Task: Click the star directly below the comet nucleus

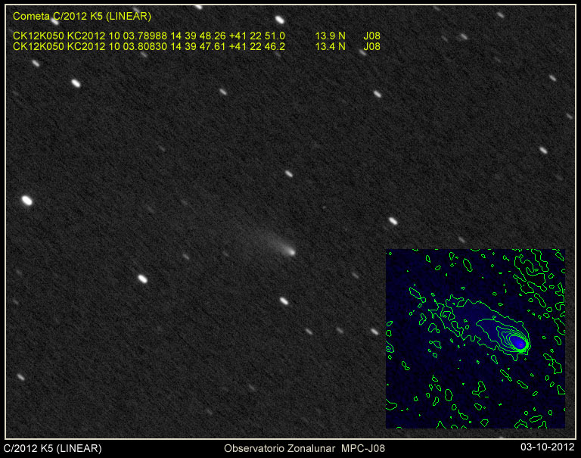Action: click(x=284, y=301)
